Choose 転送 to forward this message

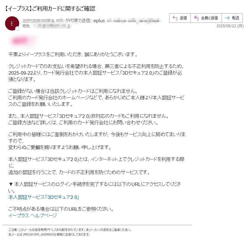[x=236, y=18]
